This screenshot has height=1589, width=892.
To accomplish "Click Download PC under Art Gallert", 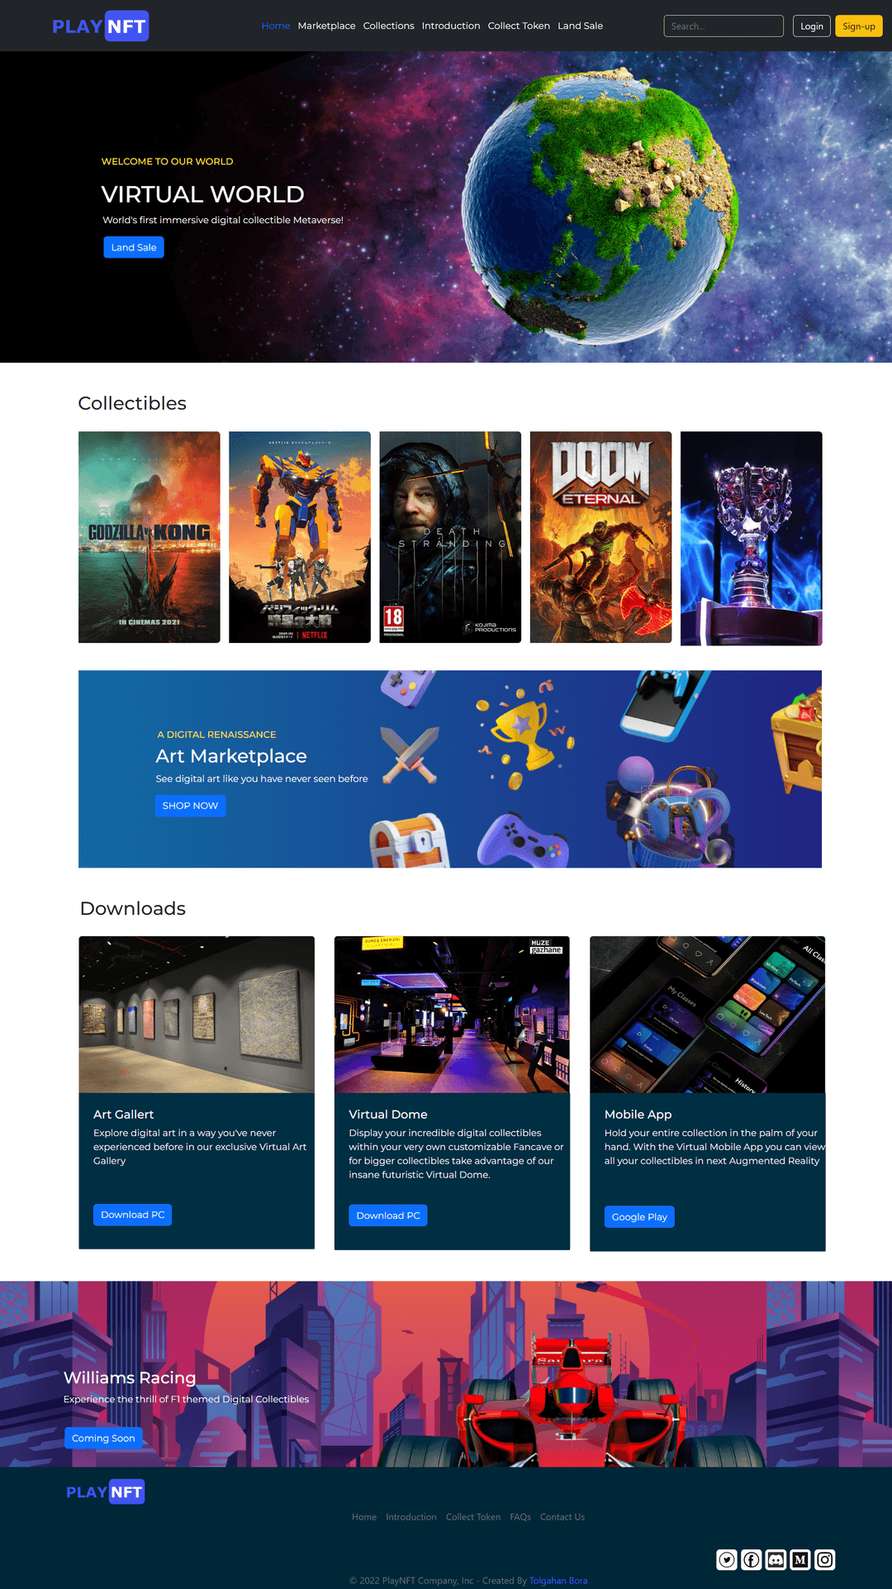I will 133,1215.
